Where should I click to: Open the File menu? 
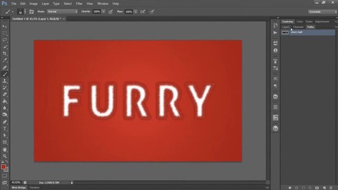(x=14, y=4)
